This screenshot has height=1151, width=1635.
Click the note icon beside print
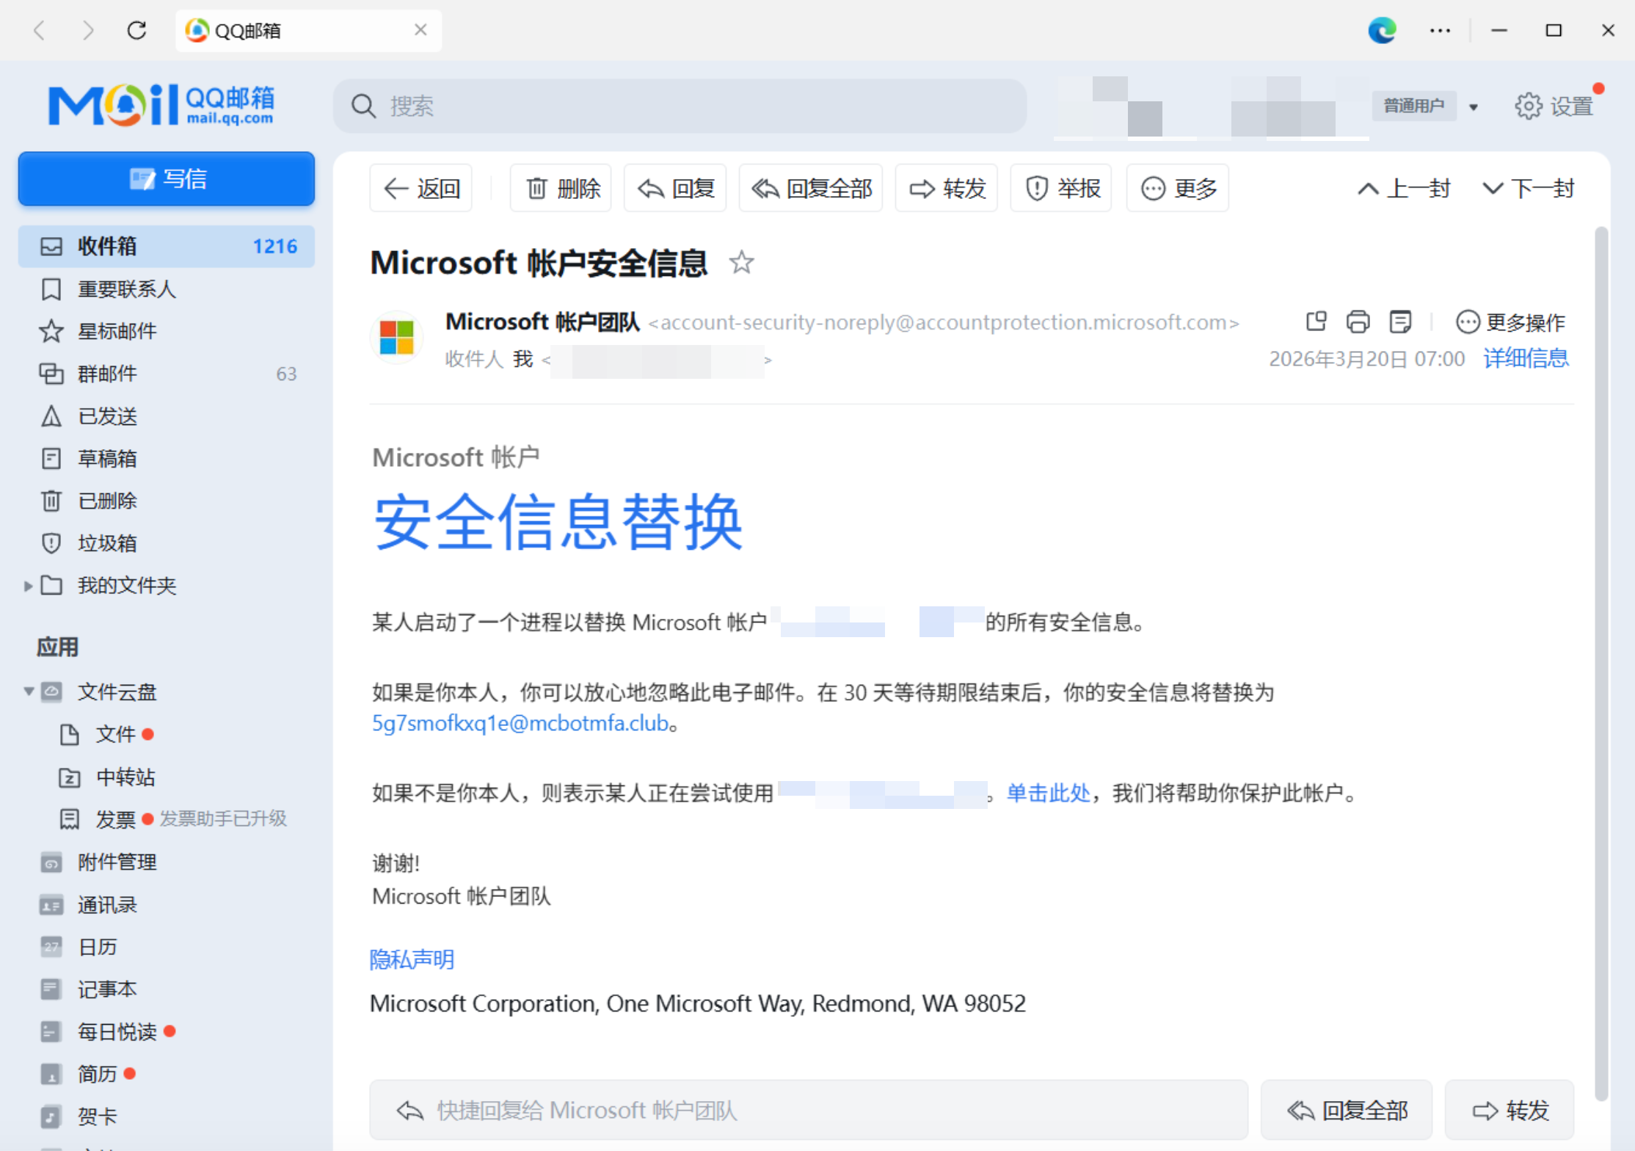pos(1400,322)
